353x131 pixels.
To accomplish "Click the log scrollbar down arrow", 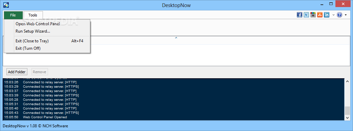I will coord(348,118).
